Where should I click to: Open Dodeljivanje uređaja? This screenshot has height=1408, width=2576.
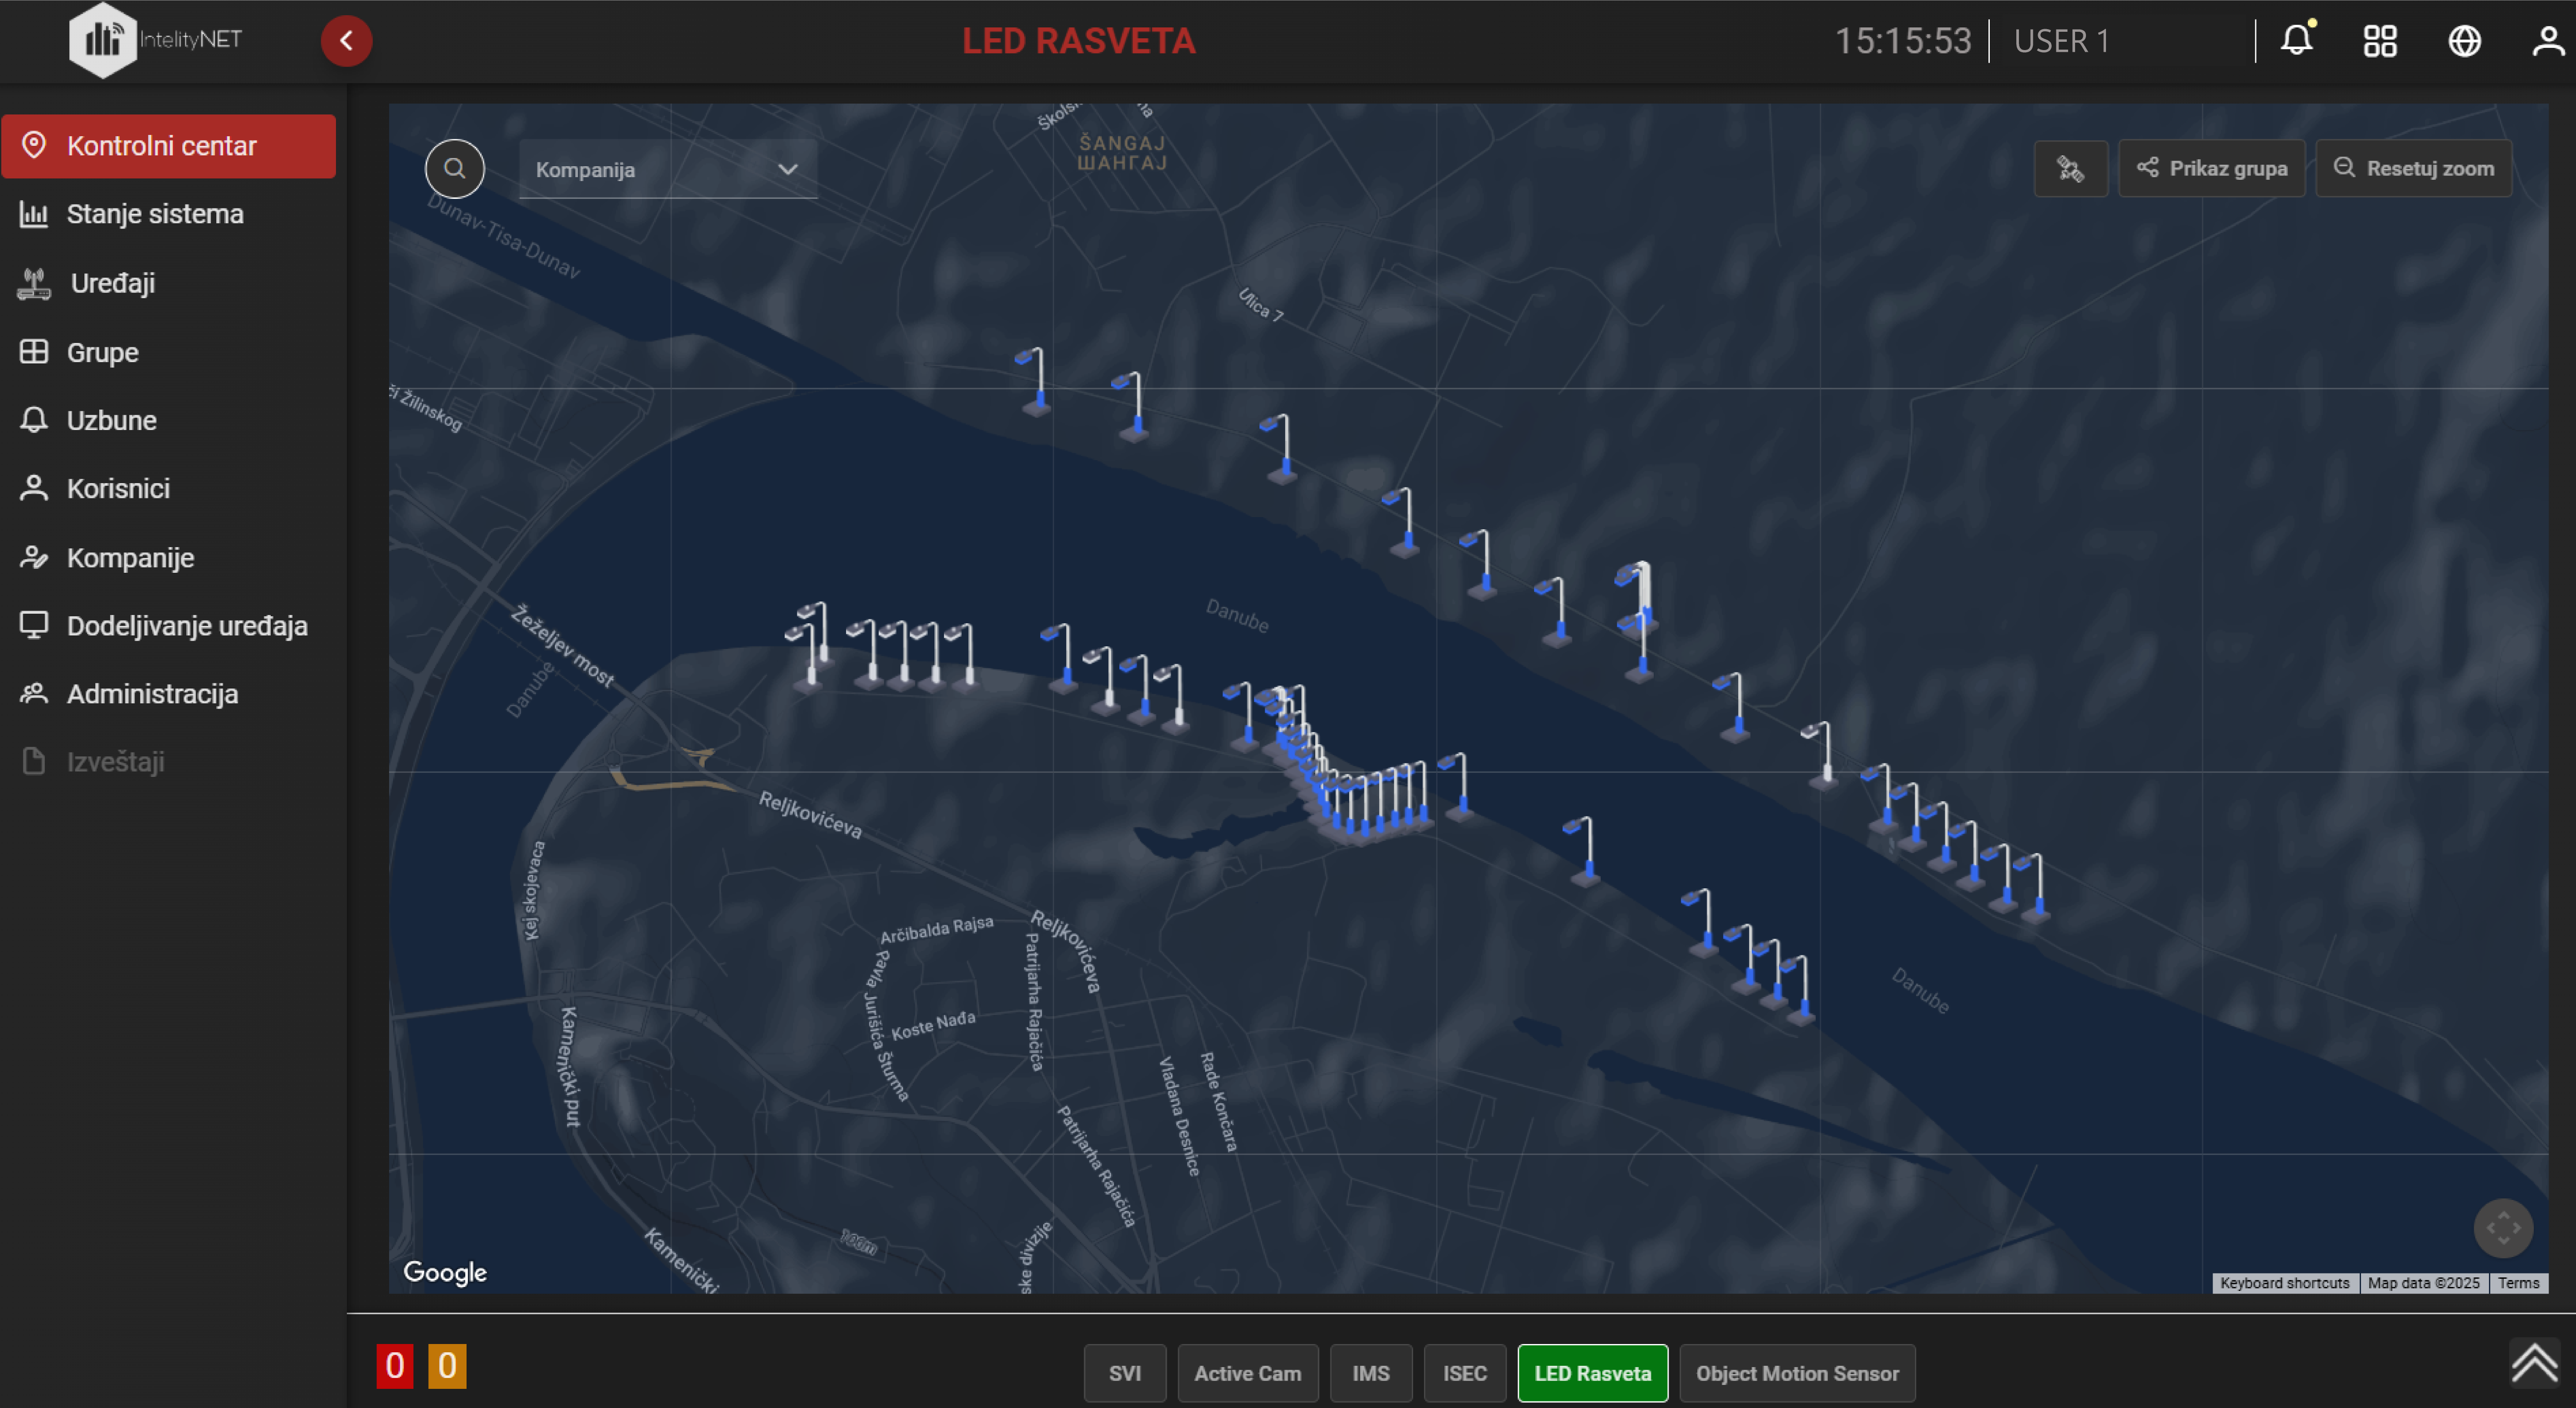pos(169,625)
